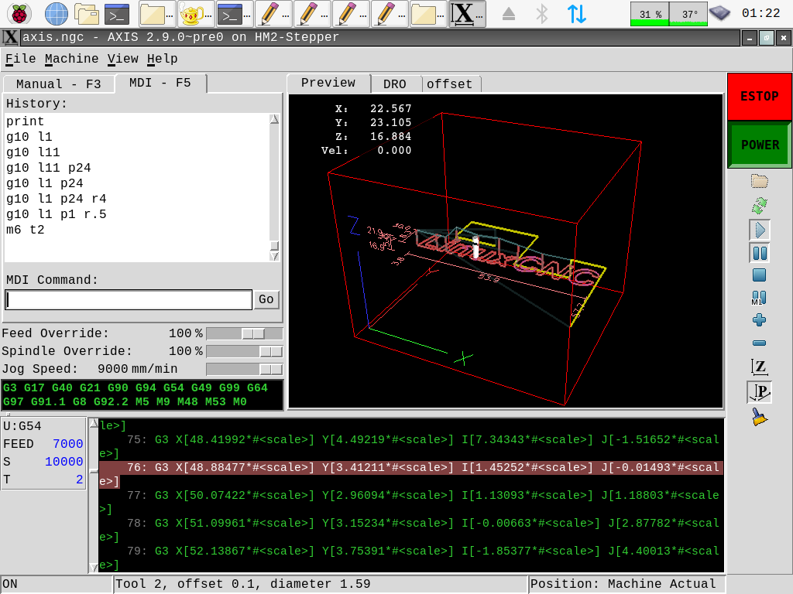Open the Help menu

tap(163, 59)
